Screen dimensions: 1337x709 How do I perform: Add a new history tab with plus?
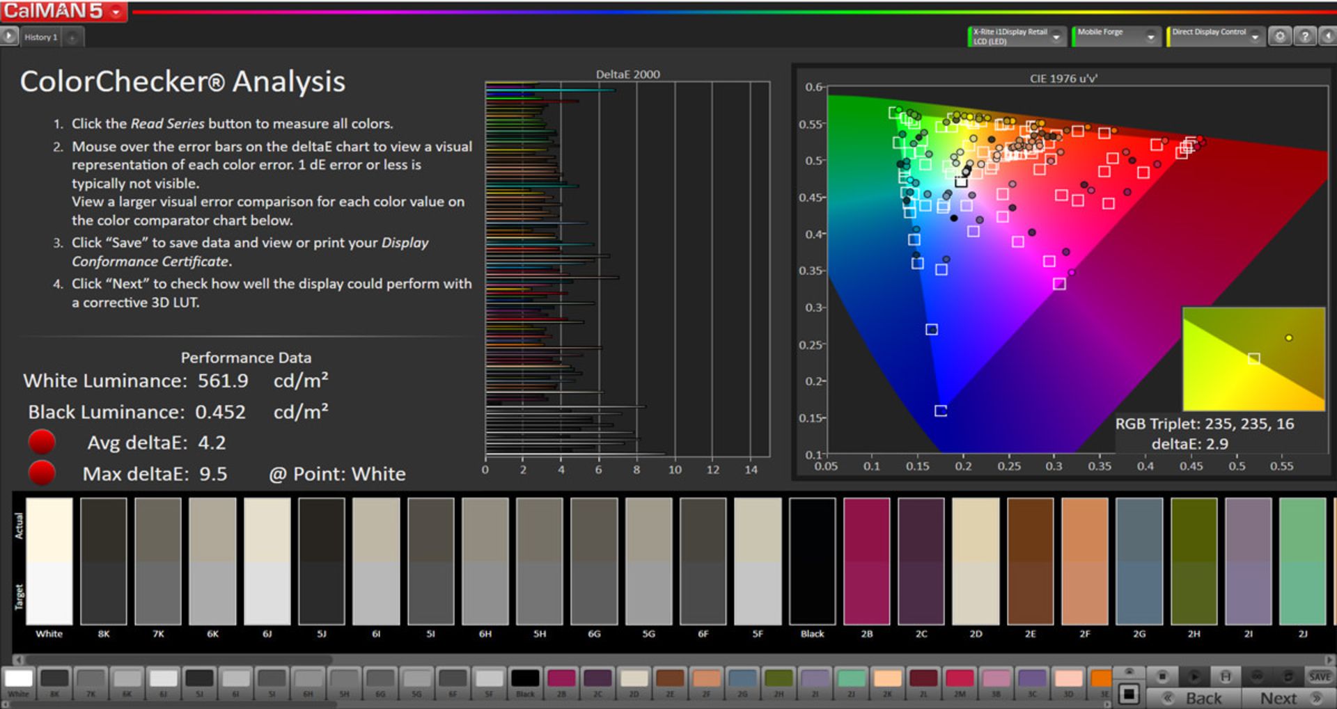click(72, 38)
